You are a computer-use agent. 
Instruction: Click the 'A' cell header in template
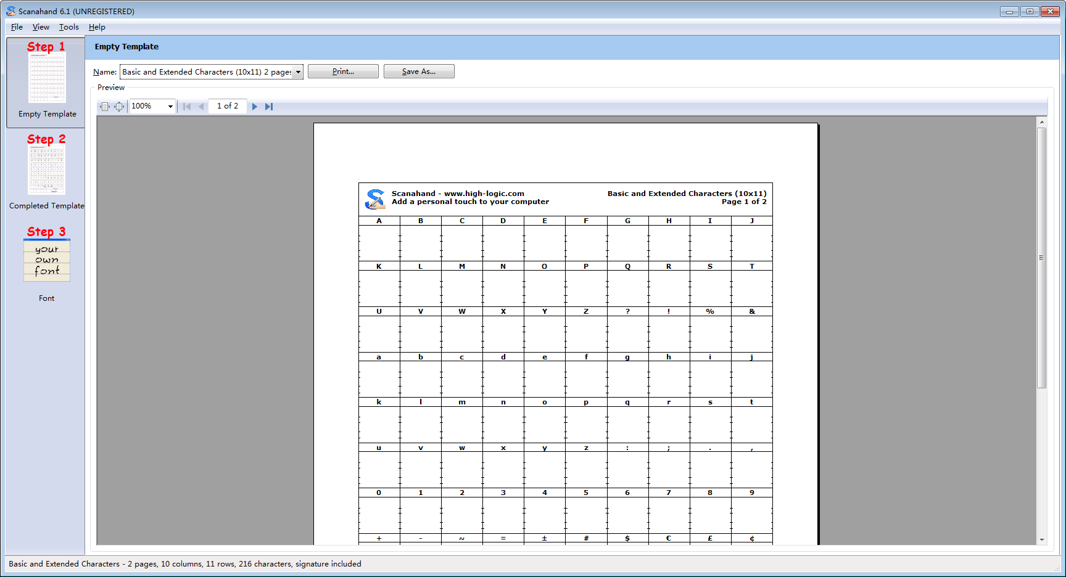pyautogui.click(x=379, y=221)
